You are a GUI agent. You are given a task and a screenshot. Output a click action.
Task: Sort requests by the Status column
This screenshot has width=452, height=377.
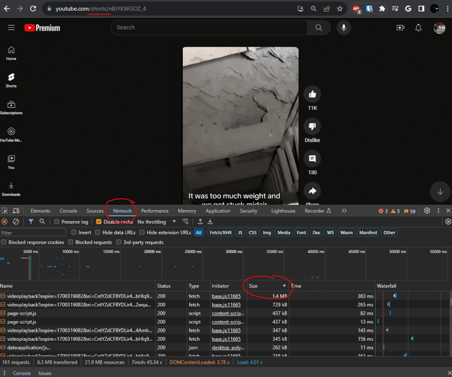pyautogui.click(x=171, y=286)
